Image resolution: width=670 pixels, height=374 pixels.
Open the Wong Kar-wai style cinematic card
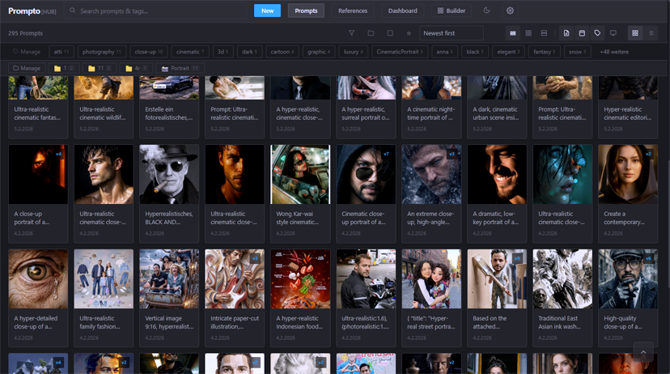pos(300,193)
